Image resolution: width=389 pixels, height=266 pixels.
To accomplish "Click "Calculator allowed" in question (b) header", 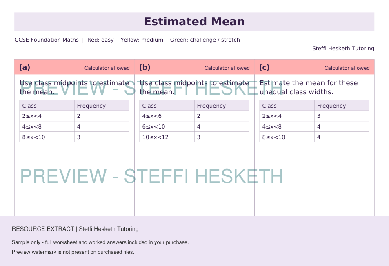I will [227, 68].
